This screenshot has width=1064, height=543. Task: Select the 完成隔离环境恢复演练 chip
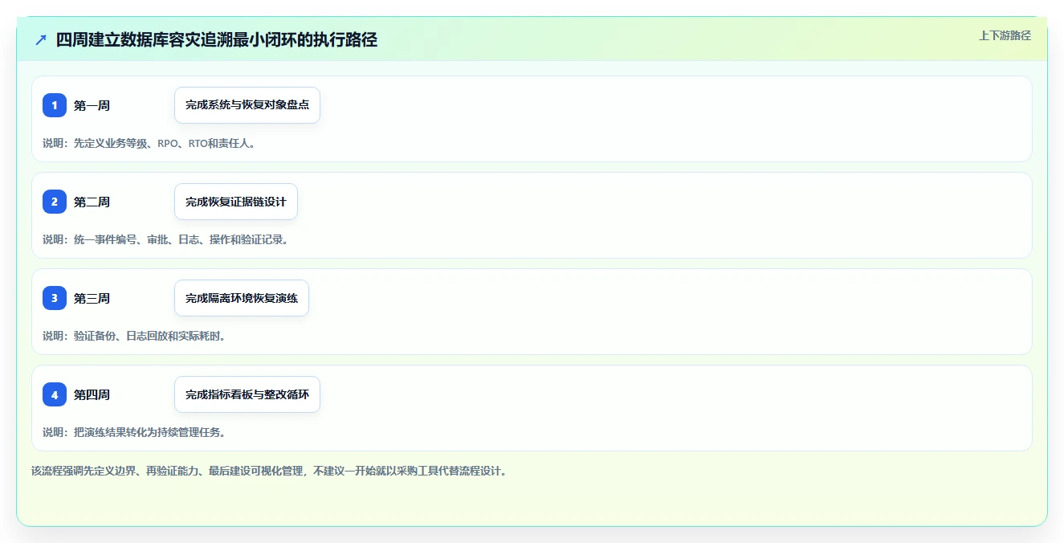[x=242, y=298]
